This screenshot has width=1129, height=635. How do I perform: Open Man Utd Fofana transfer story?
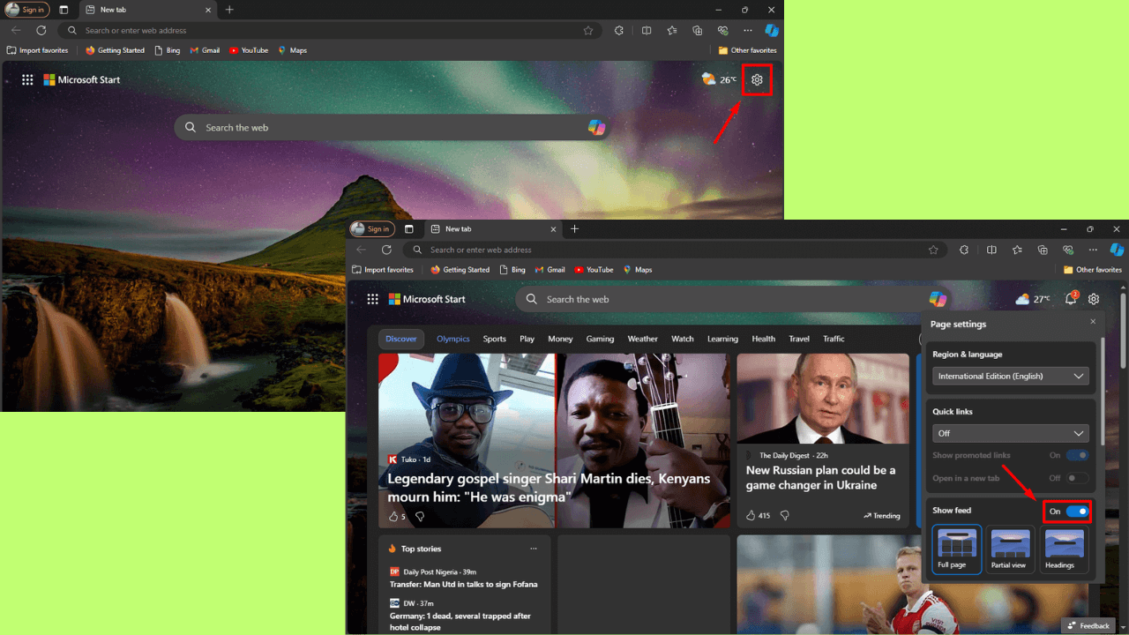point(464,584)
